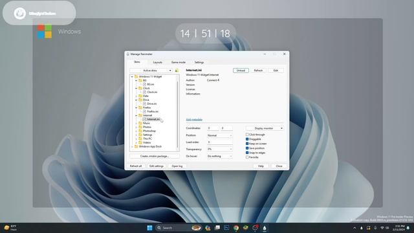Expand the Date folder arrow
The width and height of the screenshot is (414, 233).
pos(136,96)
